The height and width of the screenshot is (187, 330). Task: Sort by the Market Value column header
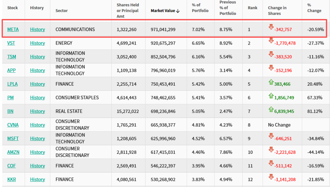tap(165, 11)
